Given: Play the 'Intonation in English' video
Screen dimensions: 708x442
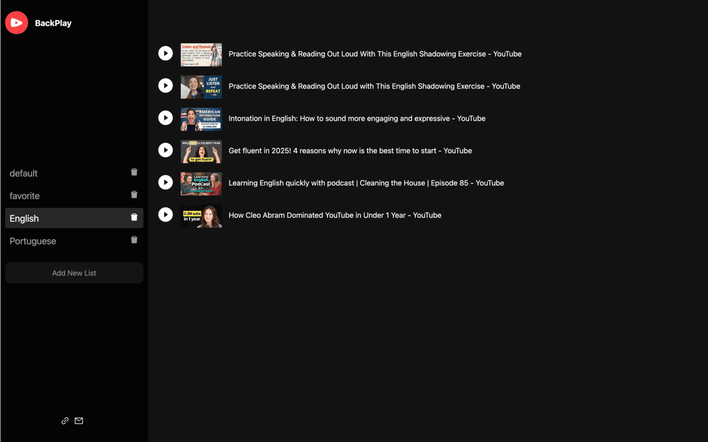Looking at the screenshot, I should (x=165, y=118).
